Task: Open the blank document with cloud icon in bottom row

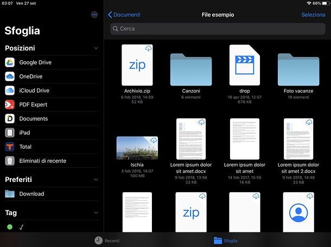Action: (244, 212)
